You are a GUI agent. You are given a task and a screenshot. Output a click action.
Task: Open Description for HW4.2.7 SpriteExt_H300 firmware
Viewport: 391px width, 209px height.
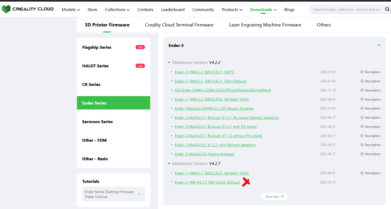point(371,173)
